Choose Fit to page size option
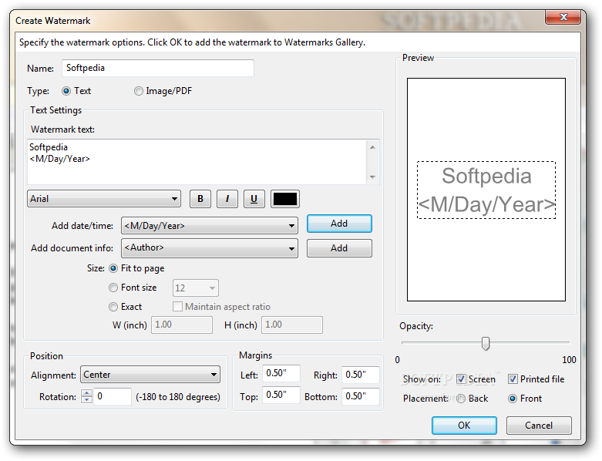The width and height of the screenshot is (602, 461). point(113,268)
